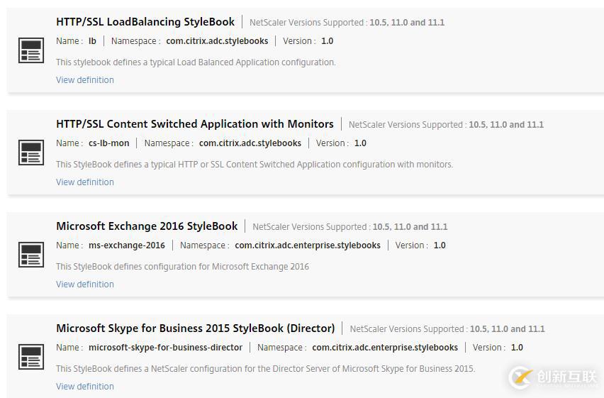Click the Exchange 2016 StyleBook description text
The image size is (604, 398).
point(182,267)
